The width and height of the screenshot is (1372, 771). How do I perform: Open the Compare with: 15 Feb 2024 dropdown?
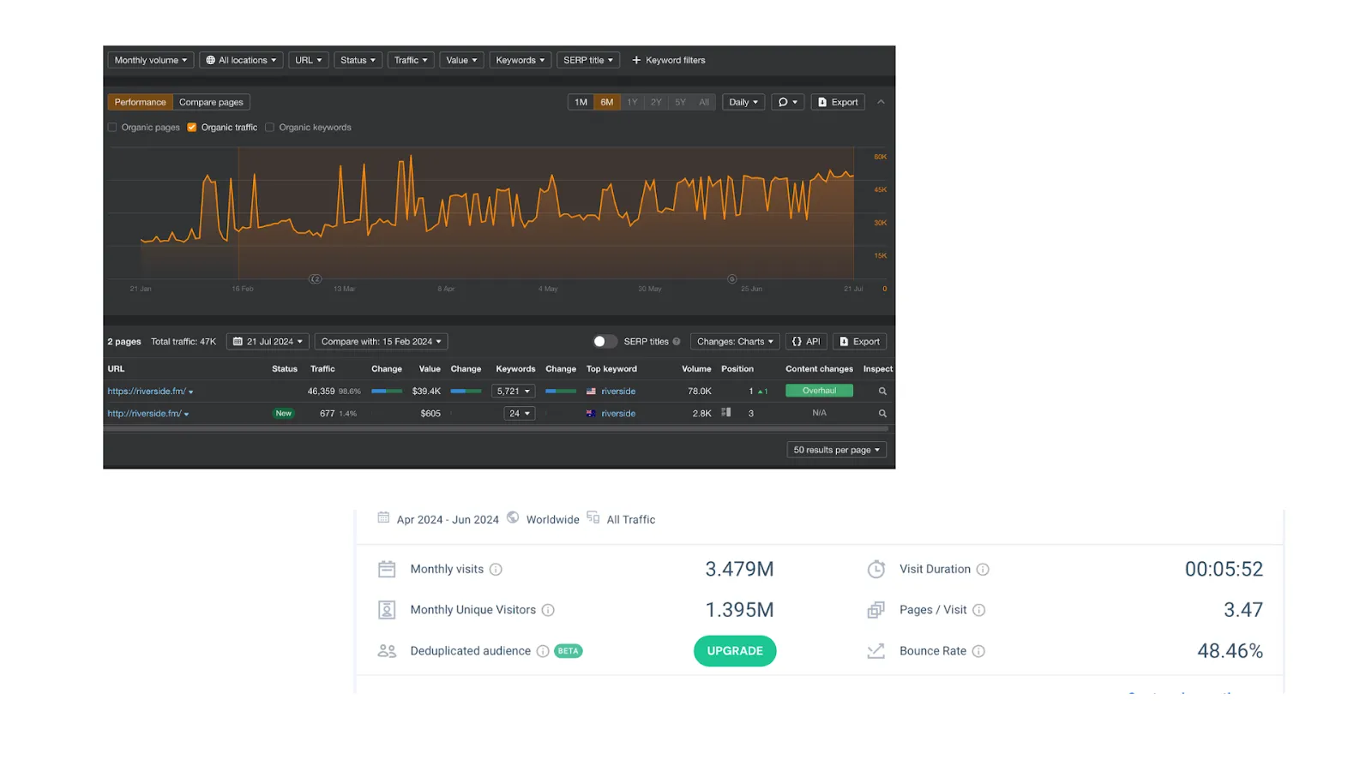click(x=382, y=342)
